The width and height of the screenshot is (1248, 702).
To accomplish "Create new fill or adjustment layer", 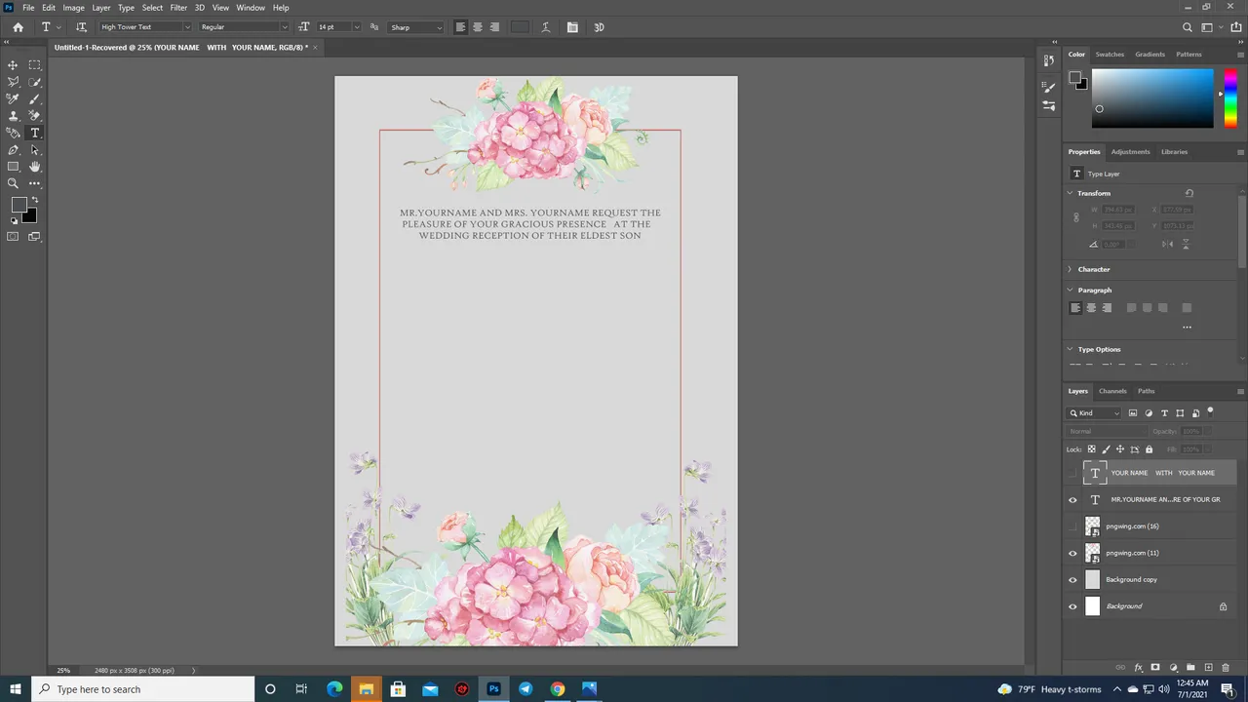I will click(x=1173, y=668).
